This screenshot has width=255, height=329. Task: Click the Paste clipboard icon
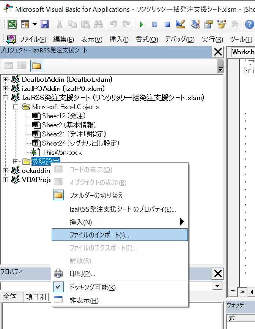(x=85, y=24)
